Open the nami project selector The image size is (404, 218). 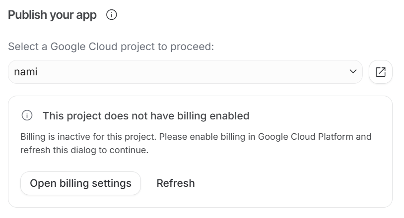185,72
